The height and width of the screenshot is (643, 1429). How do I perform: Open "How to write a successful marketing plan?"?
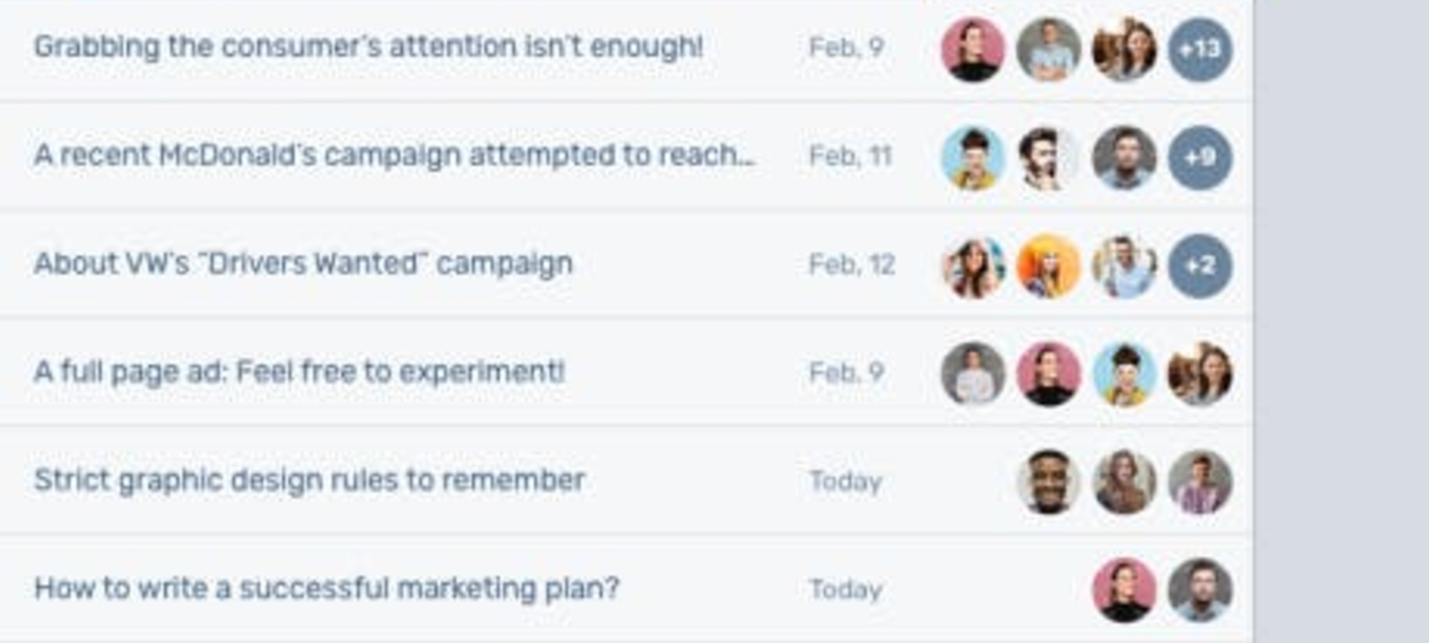(x=327, y=588)
